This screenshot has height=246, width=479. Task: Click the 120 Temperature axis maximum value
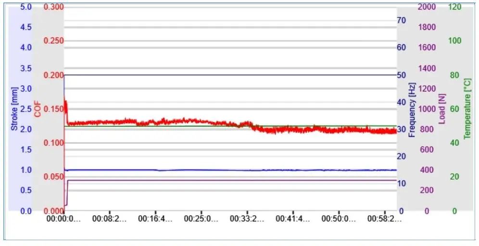pyautogui.click(x=454, y=7)
